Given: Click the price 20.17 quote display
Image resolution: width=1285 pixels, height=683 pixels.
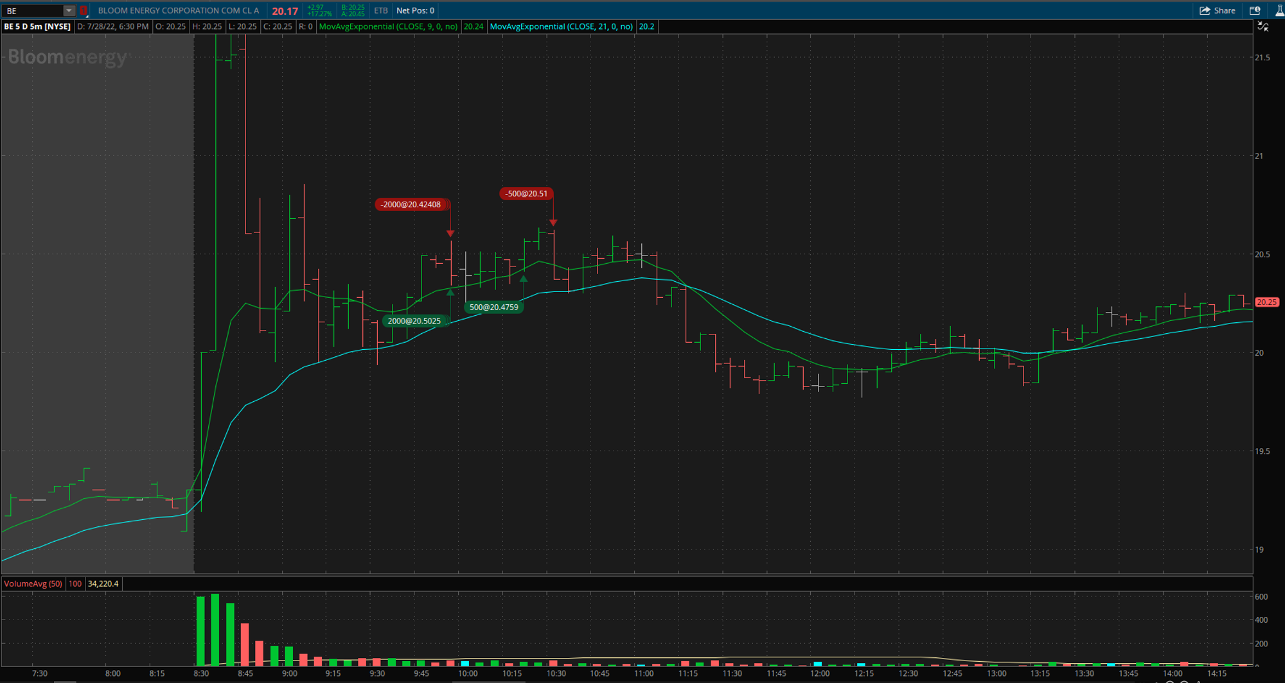Looking at the screenshot, I should point(285,10).
